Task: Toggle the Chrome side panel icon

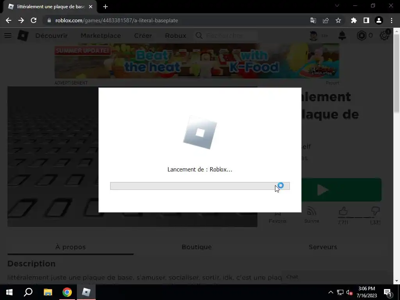Action: pos(366,20)
